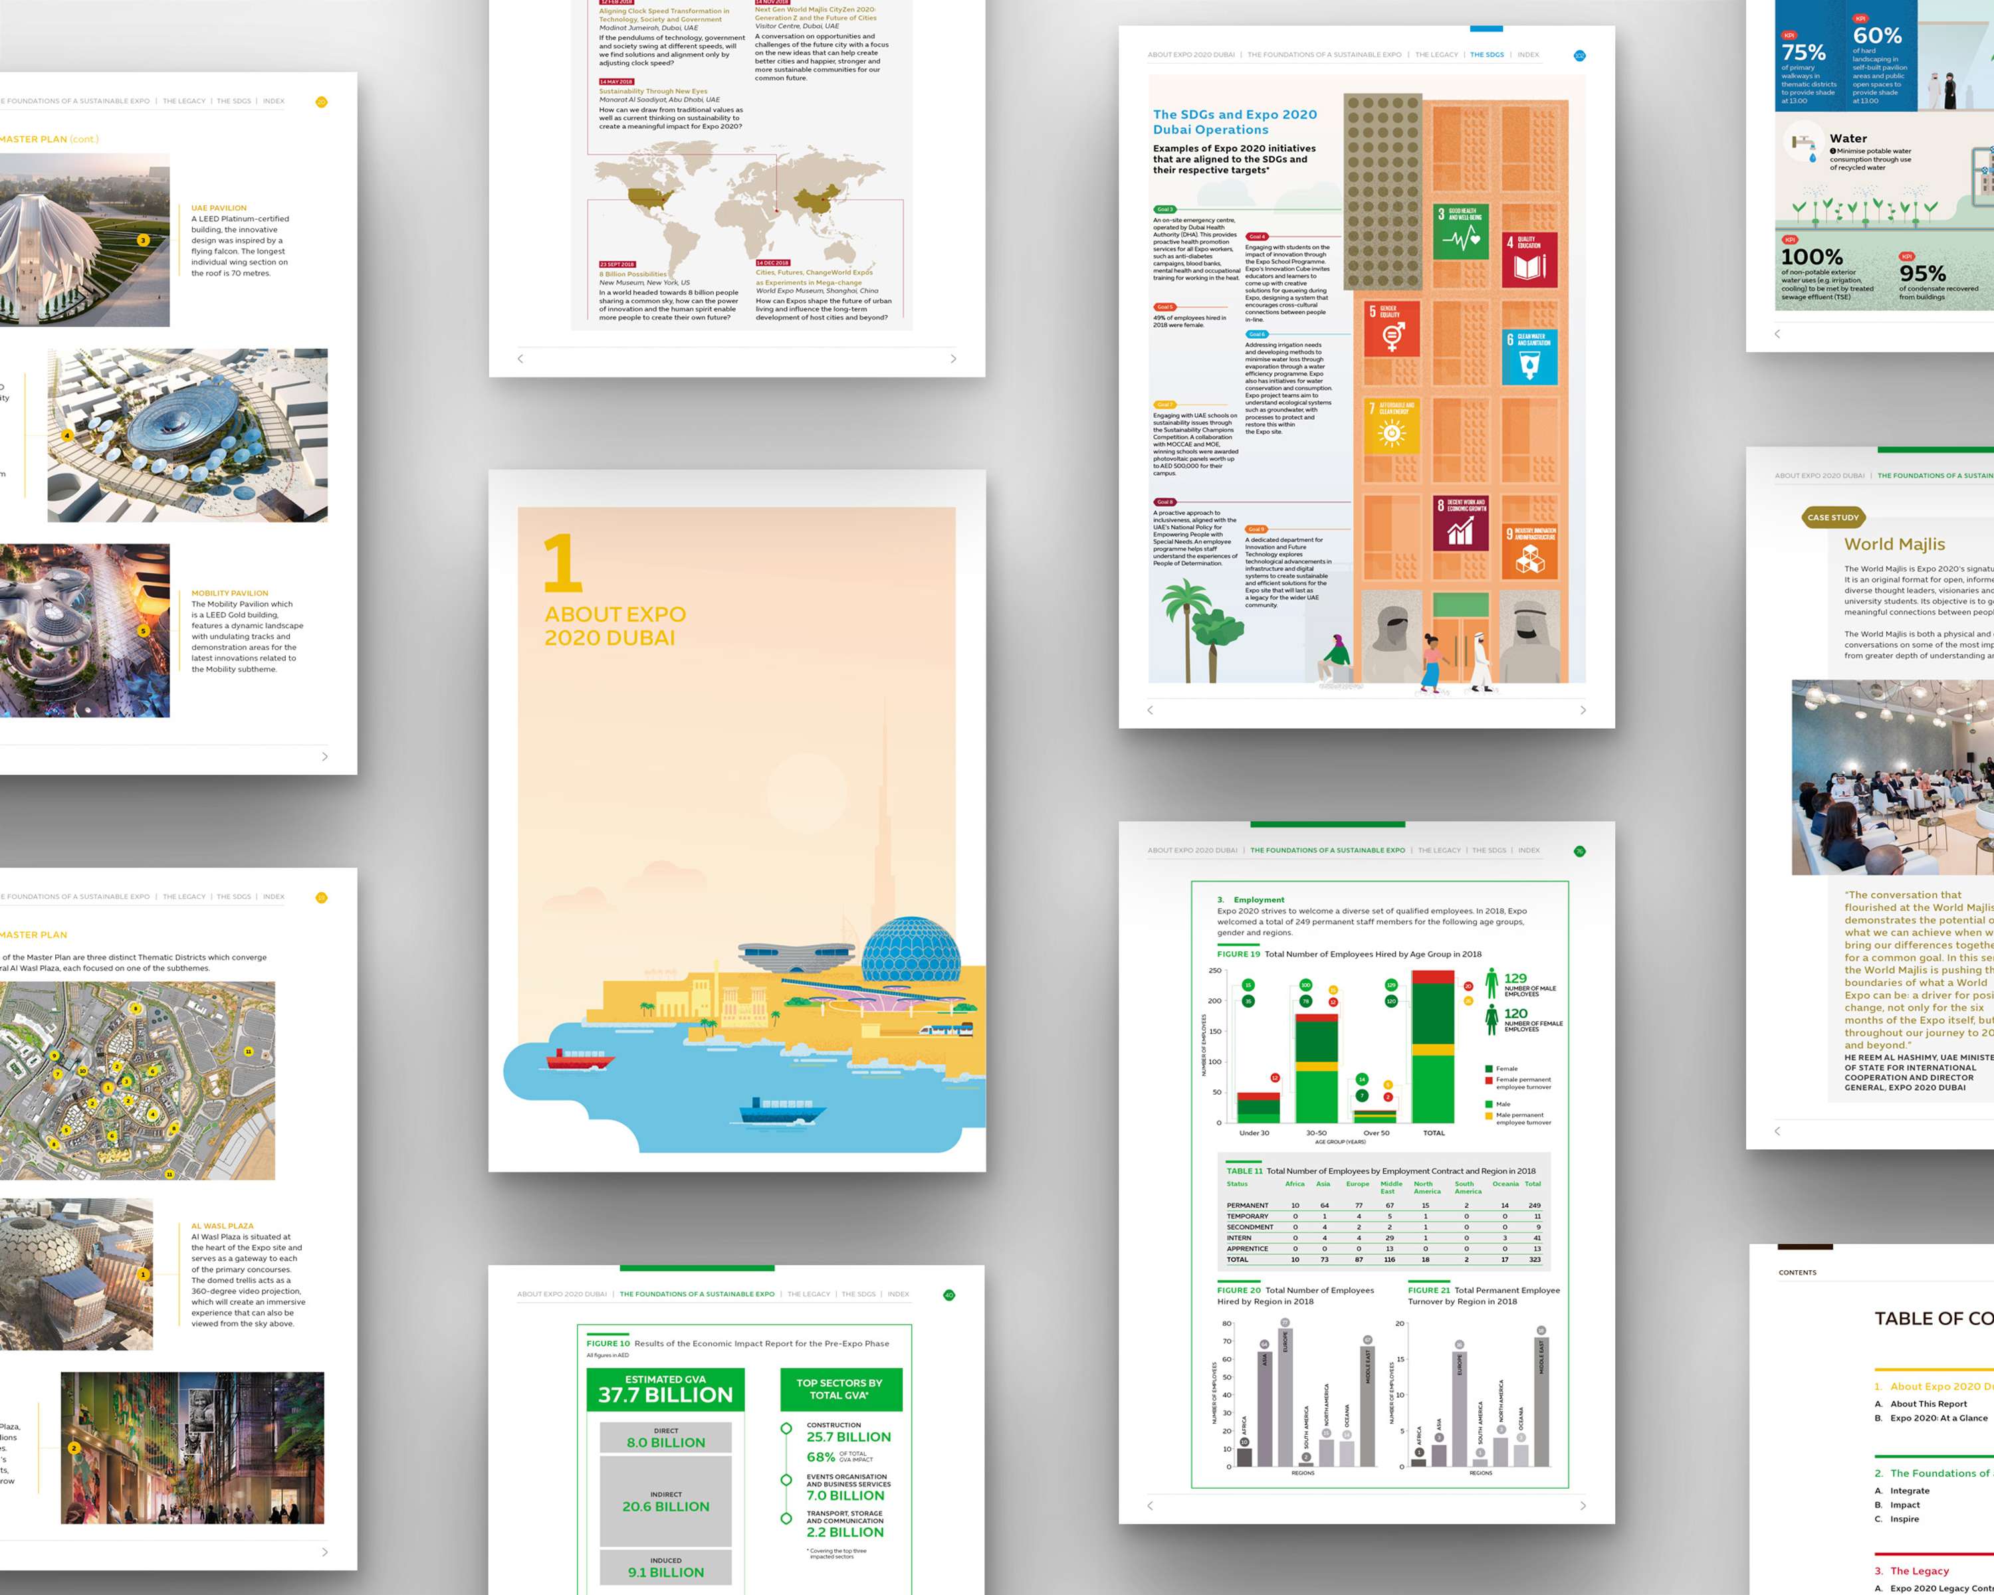Select Foundations of a Sustainable Expo tab on Employment page
1994x1595 pixels.
coord(1327,850)
